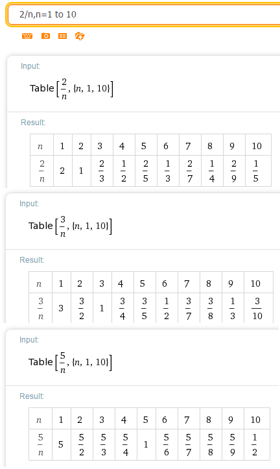Select the 5/6 fraction cell
Image resolution: width=280 pixels, height=469 pixels.
pyautogui.click(x=167, y=444)
